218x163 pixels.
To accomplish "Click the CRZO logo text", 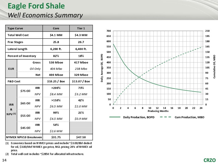I will (x=210, y=160).
